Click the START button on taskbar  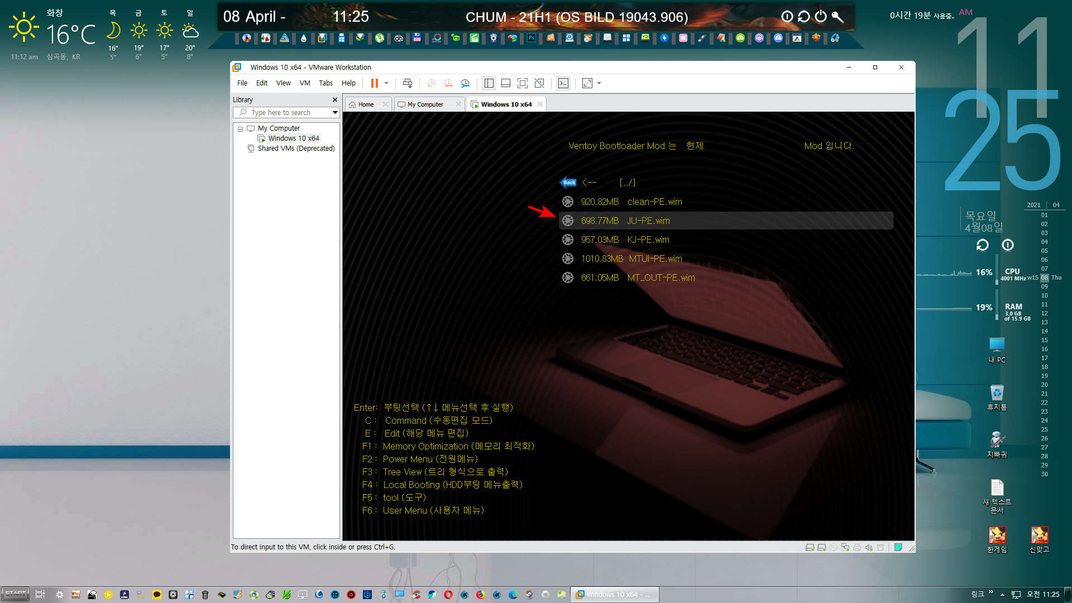[15, 594]
